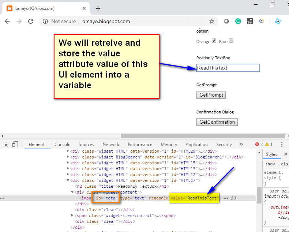Open a new browser tab
This screenshot has height=232, width=289.
pyautogui.click(x=98, y=8)
